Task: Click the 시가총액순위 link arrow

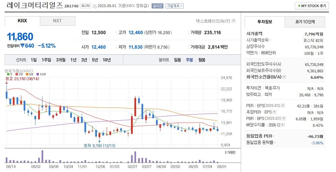Action: (270, 40)
